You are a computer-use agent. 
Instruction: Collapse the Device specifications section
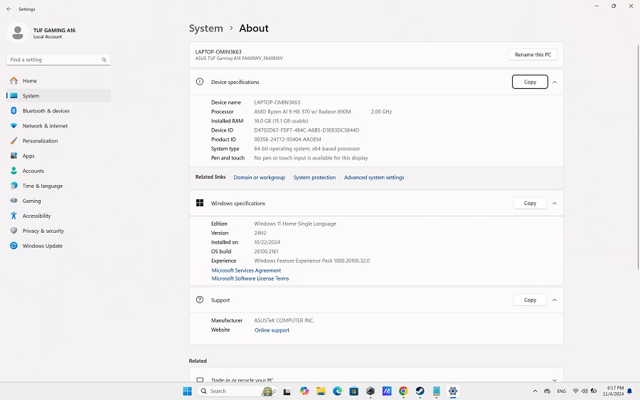[x=555, y=82]
